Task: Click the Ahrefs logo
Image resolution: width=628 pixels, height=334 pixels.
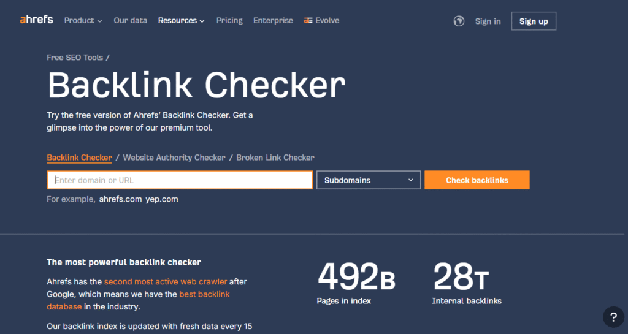Action: [36, 20]
